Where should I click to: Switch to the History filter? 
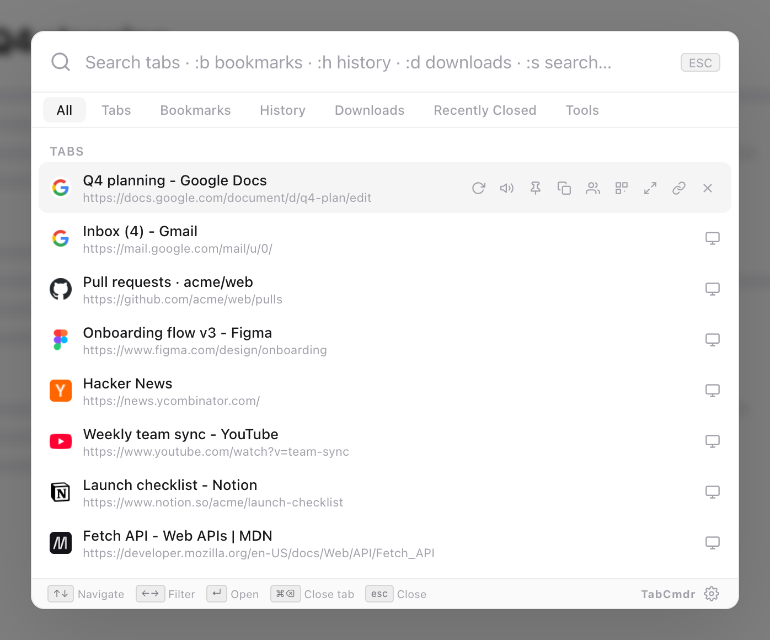[282, 110]
